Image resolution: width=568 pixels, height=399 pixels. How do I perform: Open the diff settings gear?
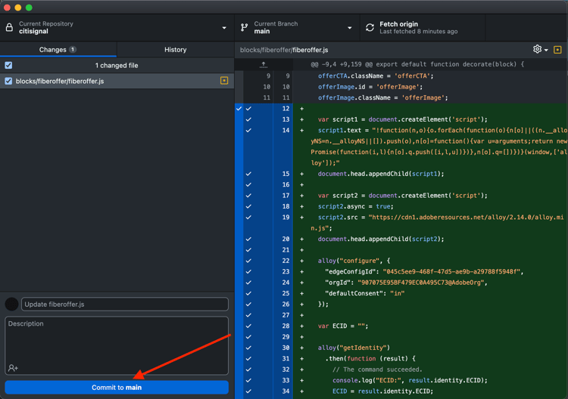(x=537, y=49)
